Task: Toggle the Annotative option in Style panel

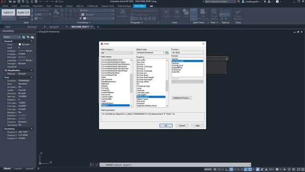Action: pos(41,11)
